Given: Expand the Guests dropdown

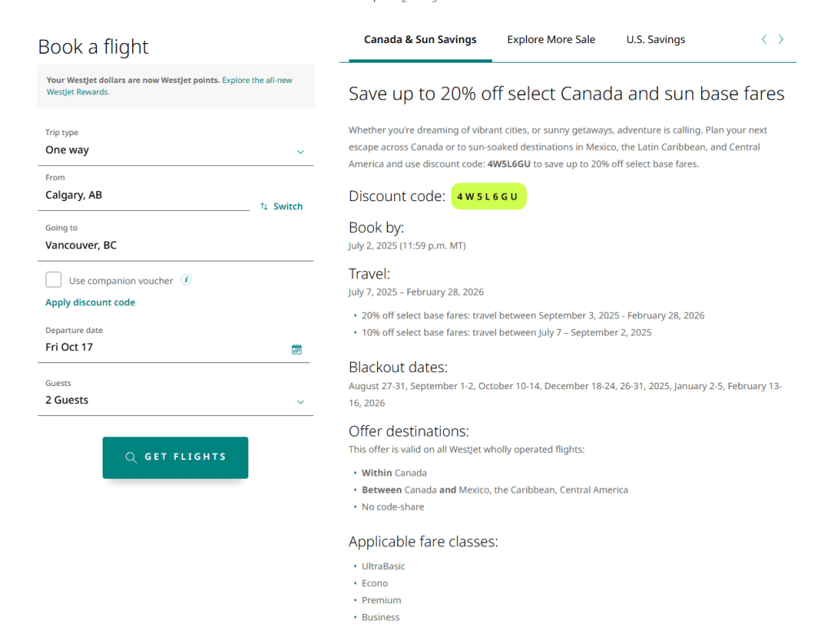Looking at the screenshot, I should pyautogui.click(x=175, y=401).
